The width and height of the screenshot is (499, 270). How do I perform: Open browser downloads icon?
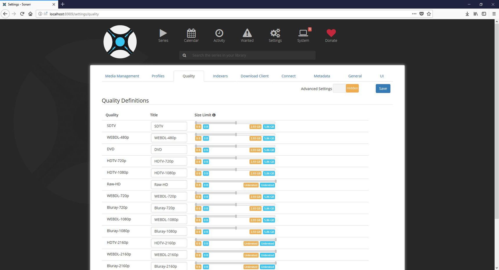pos(467,14)
